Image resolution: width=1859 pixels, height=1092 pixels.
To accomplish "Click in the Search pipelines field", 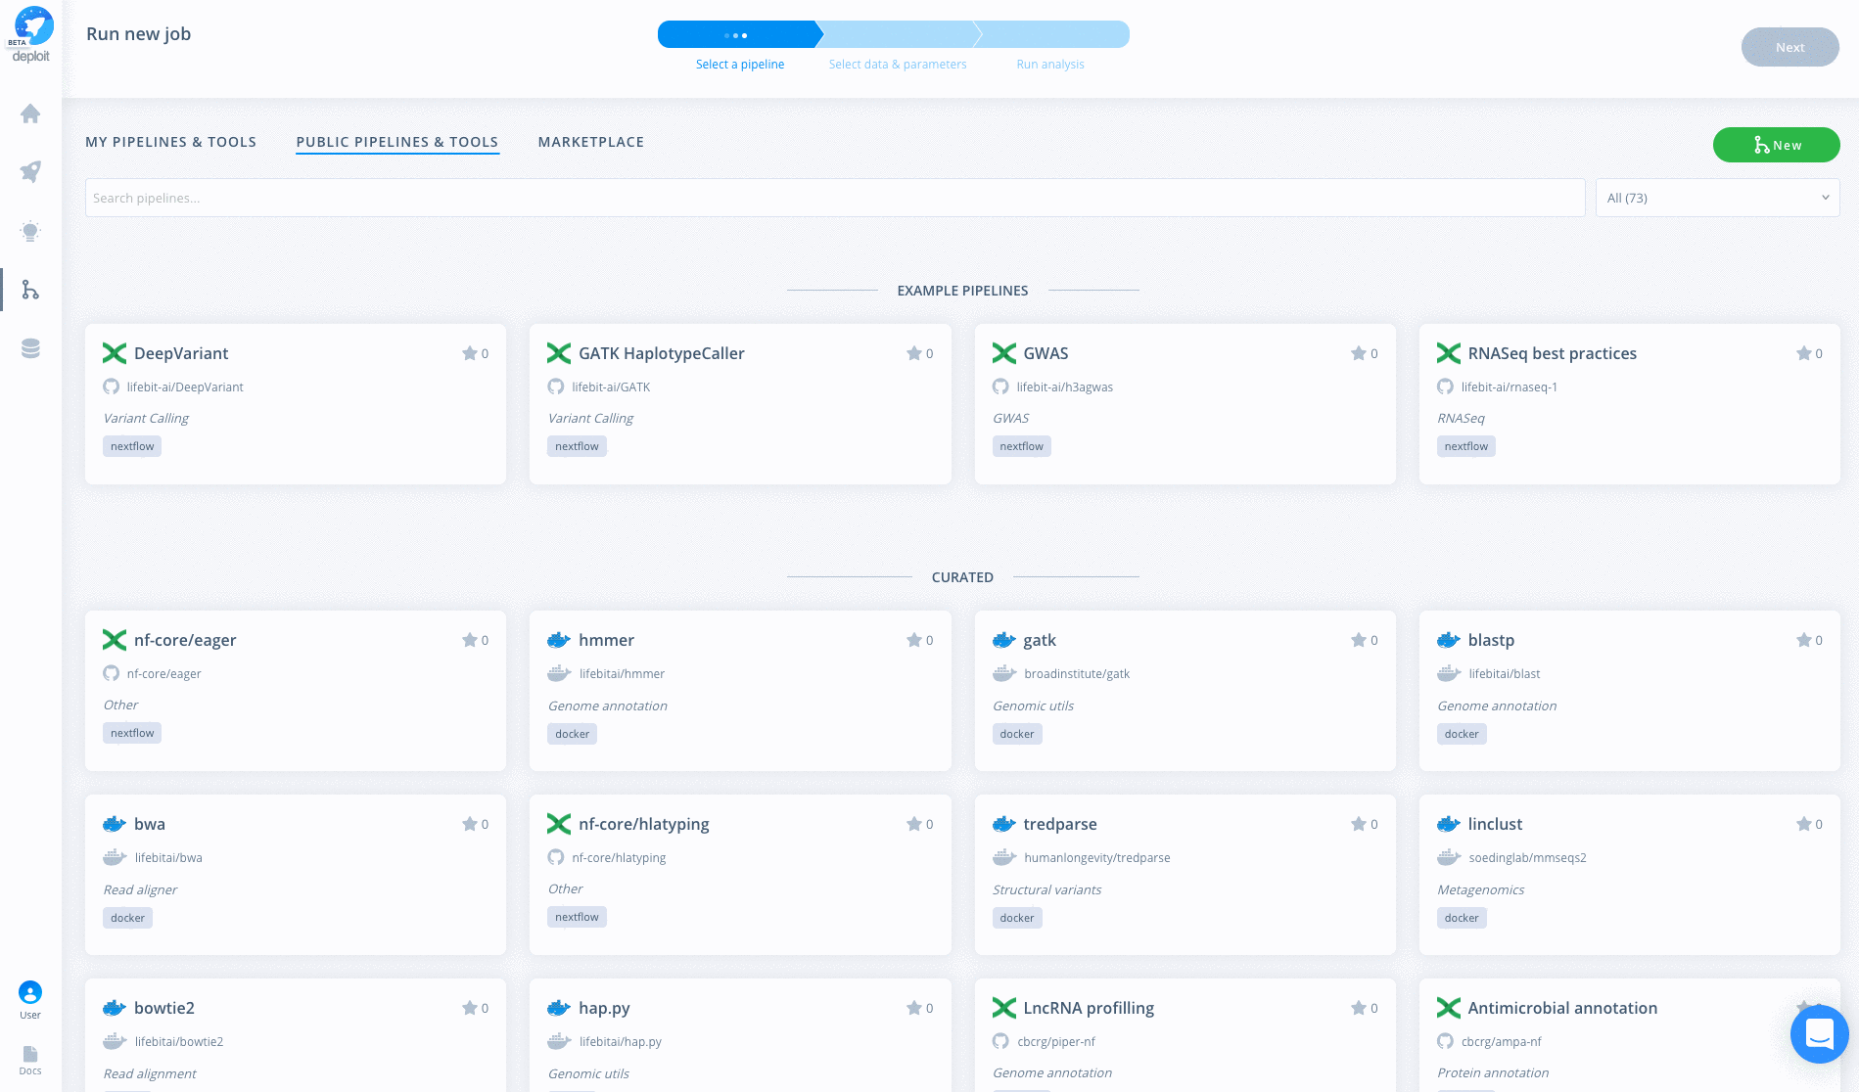I will 835,198.
